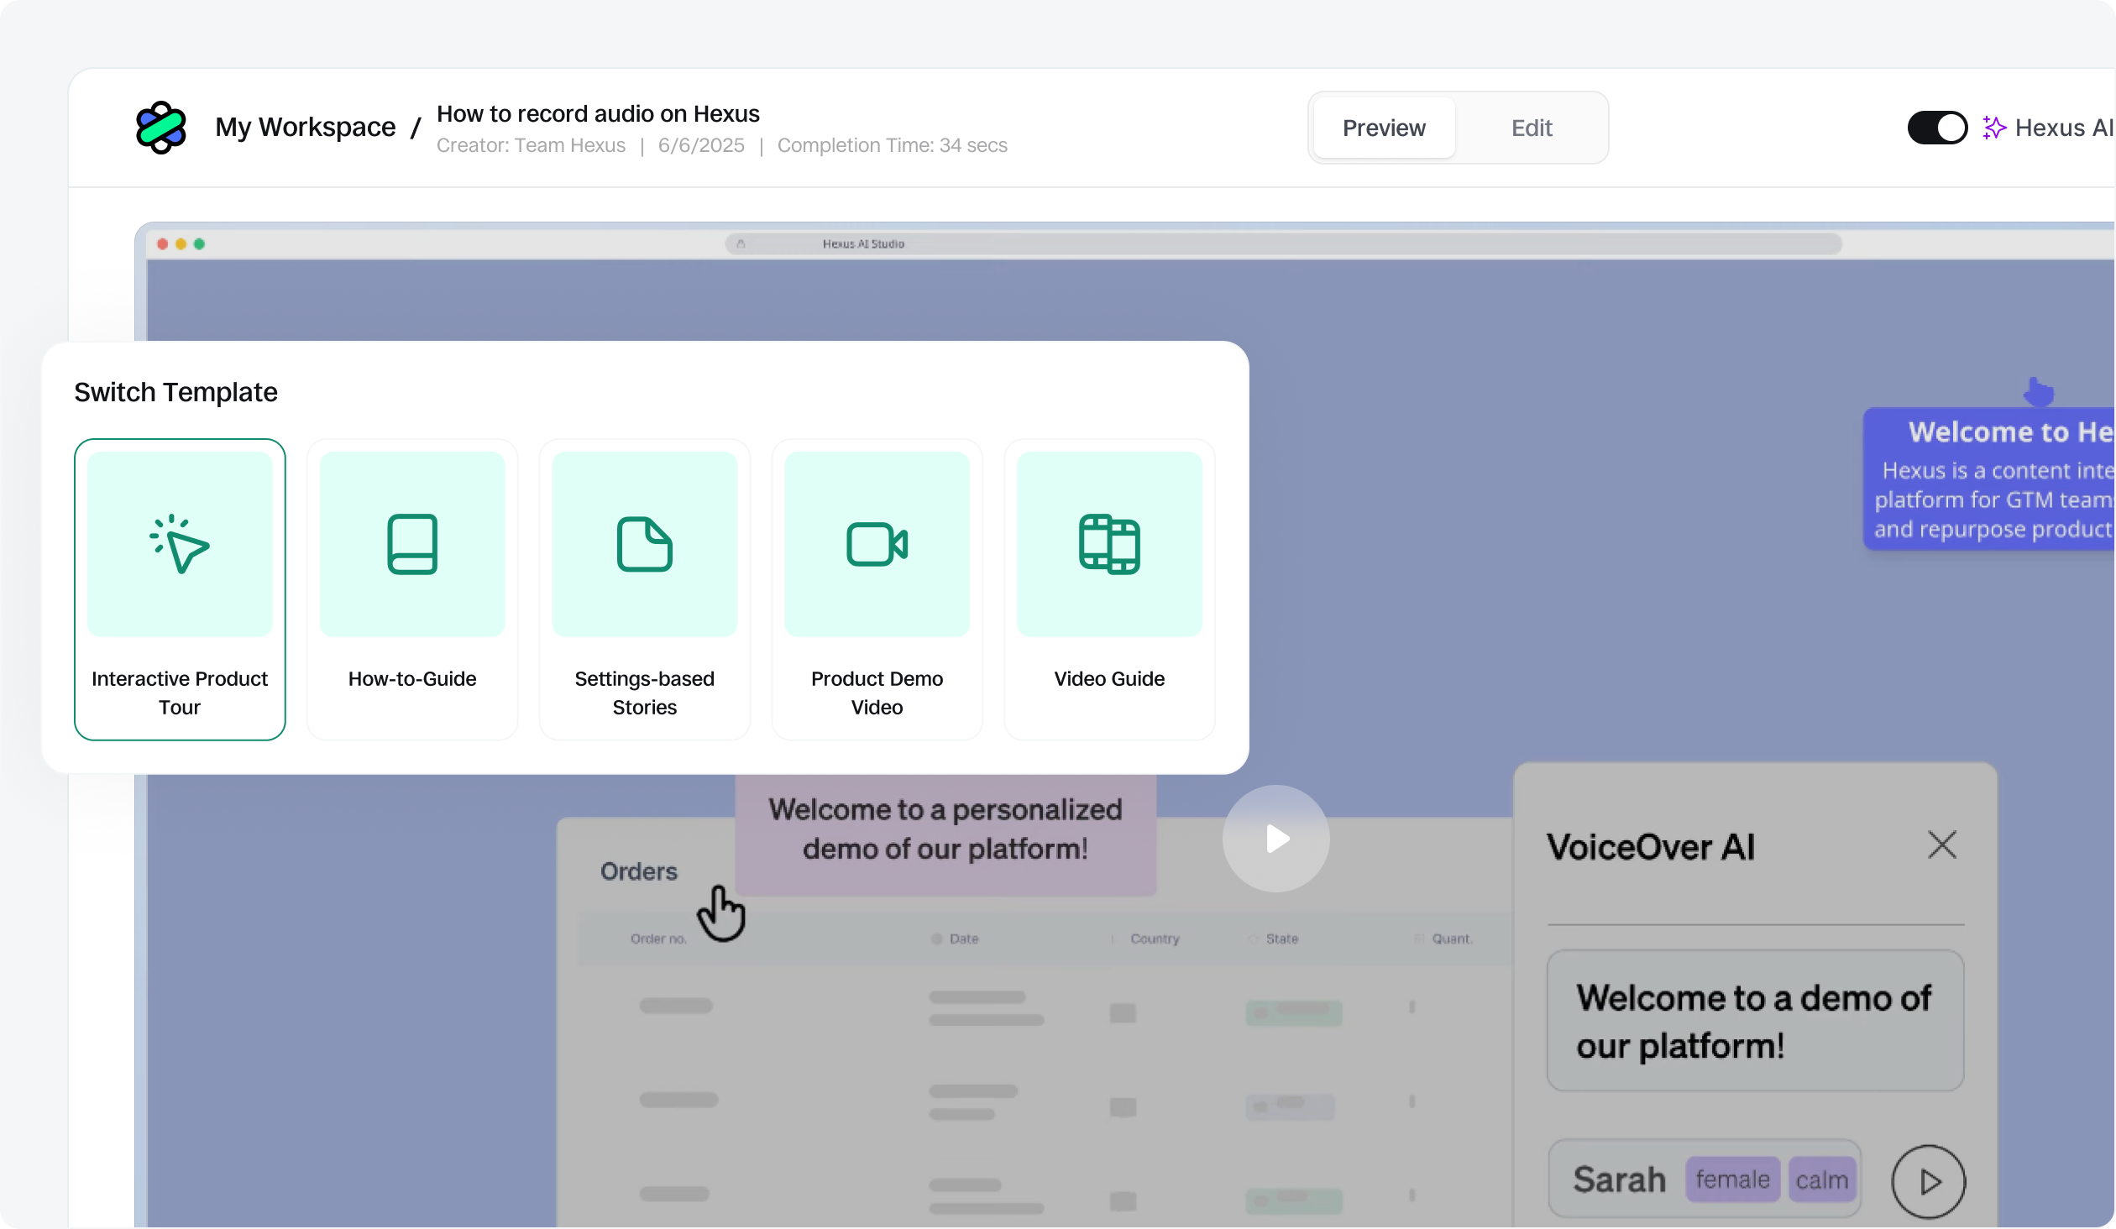Switch to the Preview tab
Viewport: 2116px width, 1229px height.
1384,128
